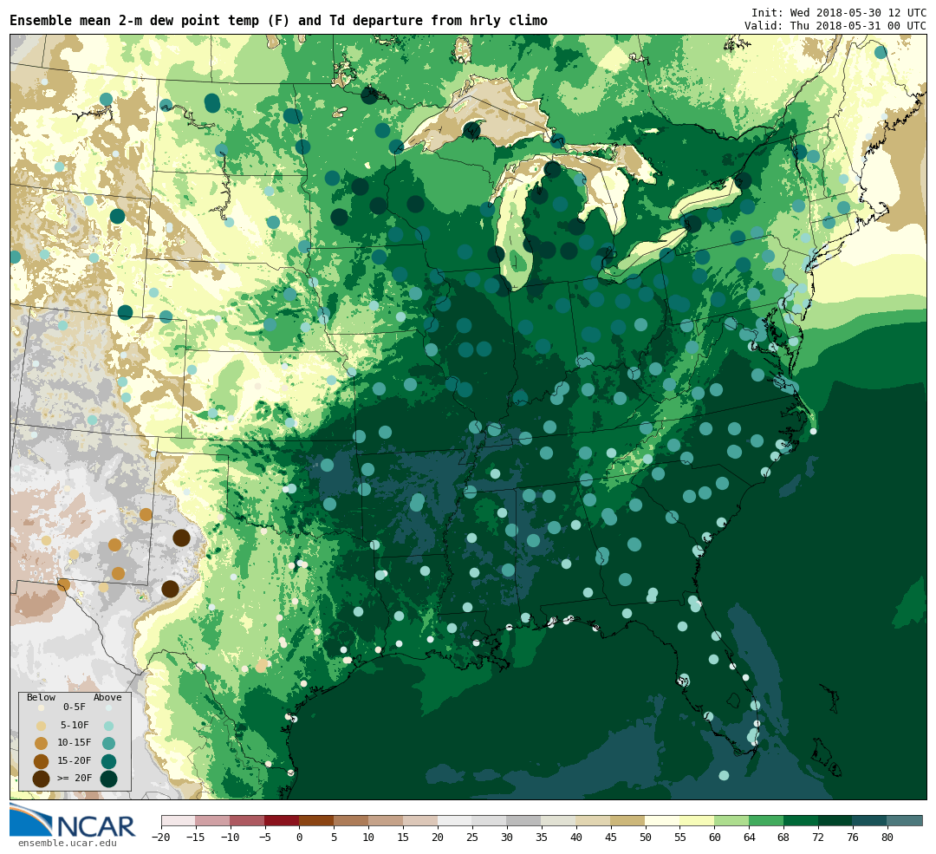The image size is (936, 854).
Task: Select the Below 5-10F tan legend dot
Action: click(x=41, y=726)
